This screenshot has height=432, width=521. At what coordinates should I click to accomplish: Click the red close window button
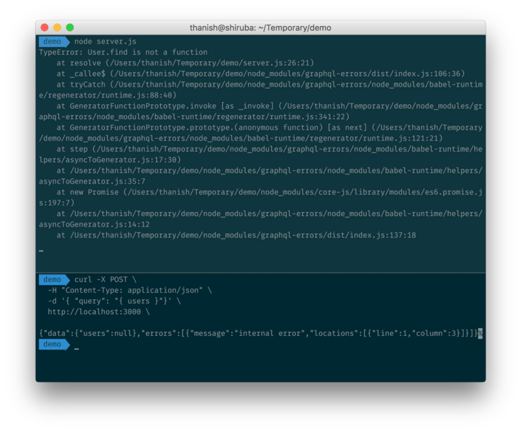pyautogui.click(x=44, y=28)
